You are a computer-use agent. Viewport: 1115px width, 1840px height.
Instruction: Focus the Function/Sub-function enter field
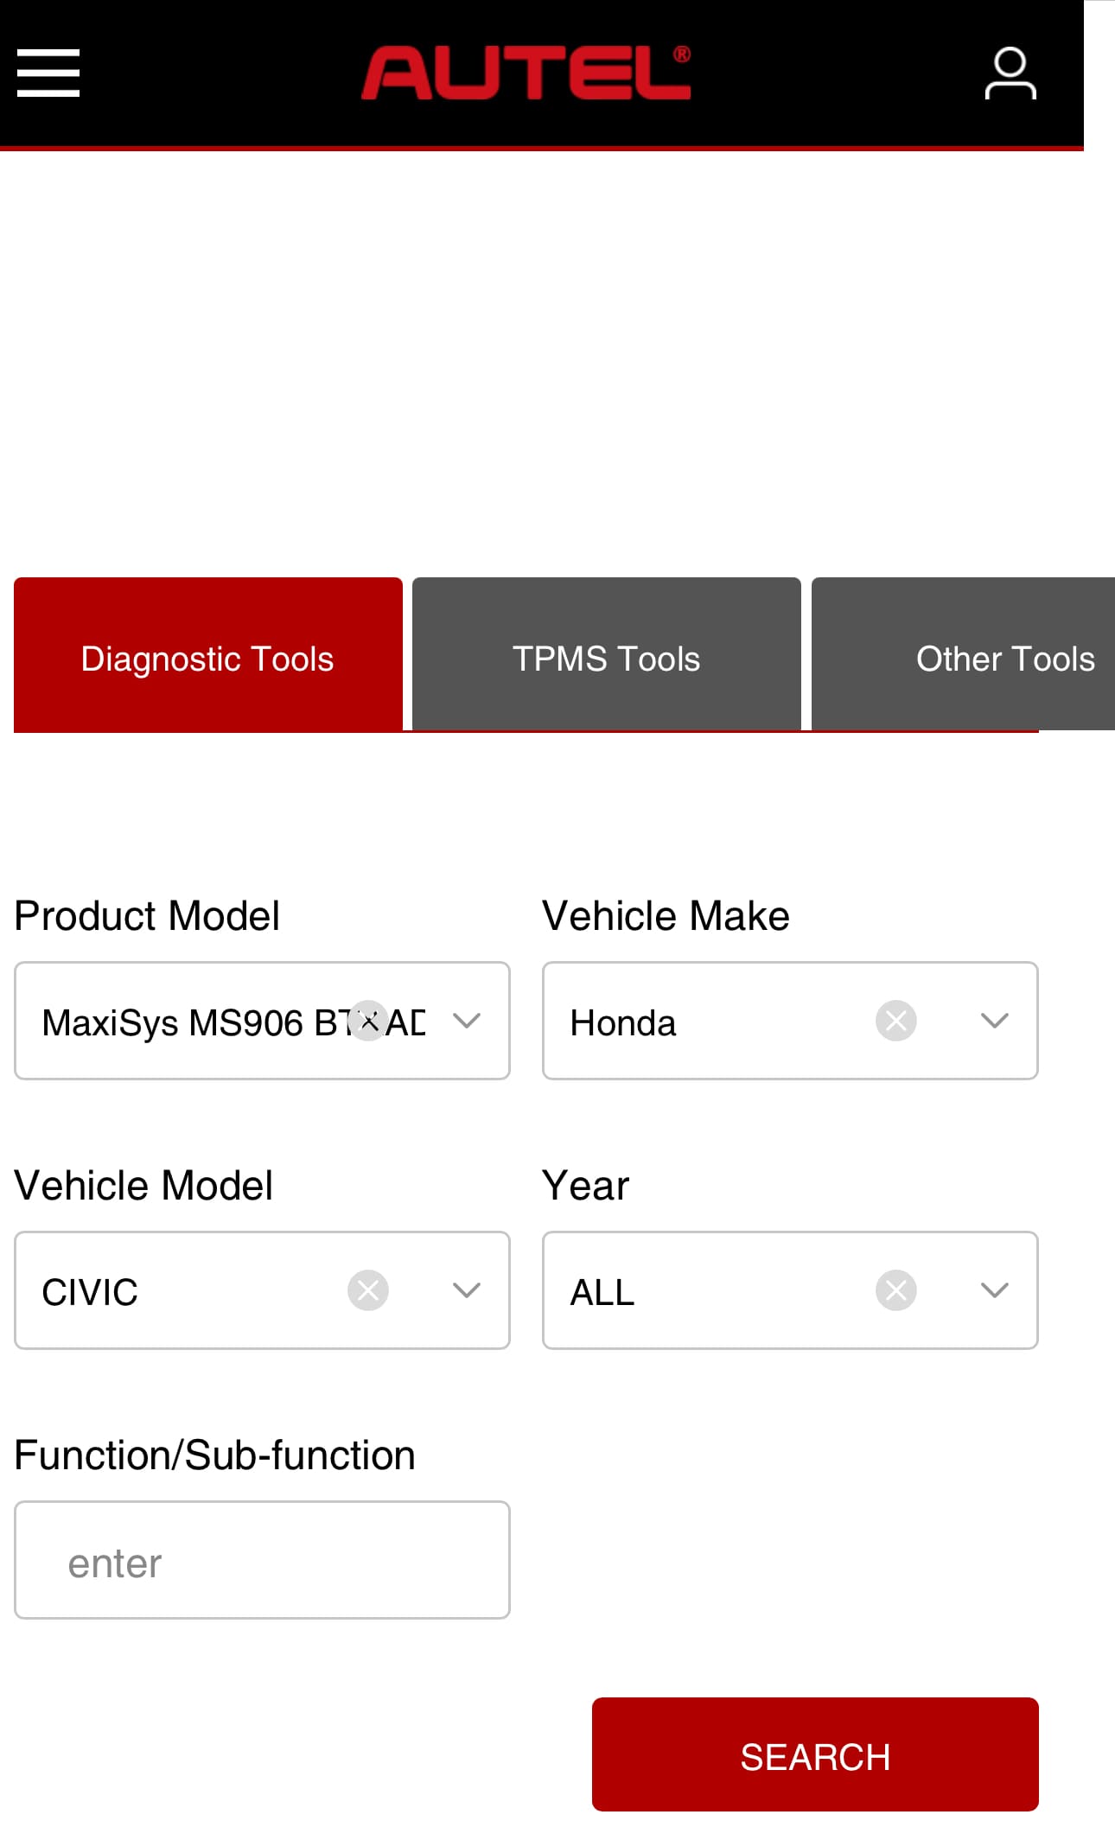[x=262, y=1560]
